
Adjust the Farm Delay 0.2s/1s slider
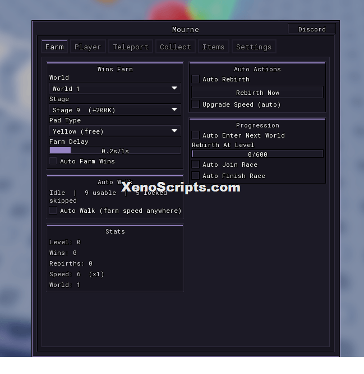(115, 150)
